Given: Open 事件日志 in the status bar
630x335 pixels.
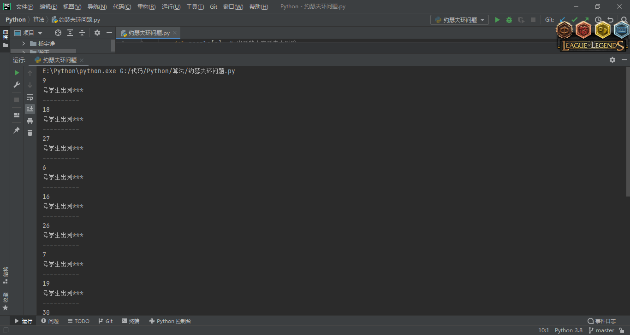Looking at the screenshot, I should point(601,321).
